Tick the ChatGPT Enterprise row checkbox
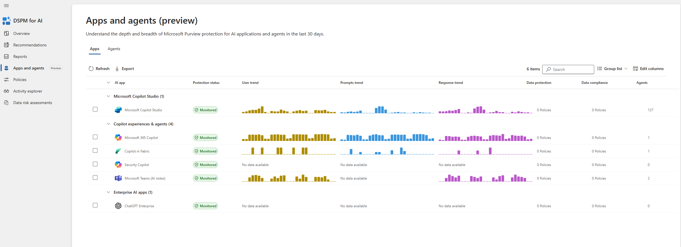This screenshot has height=247, width=681. click(x=95, y=205)
